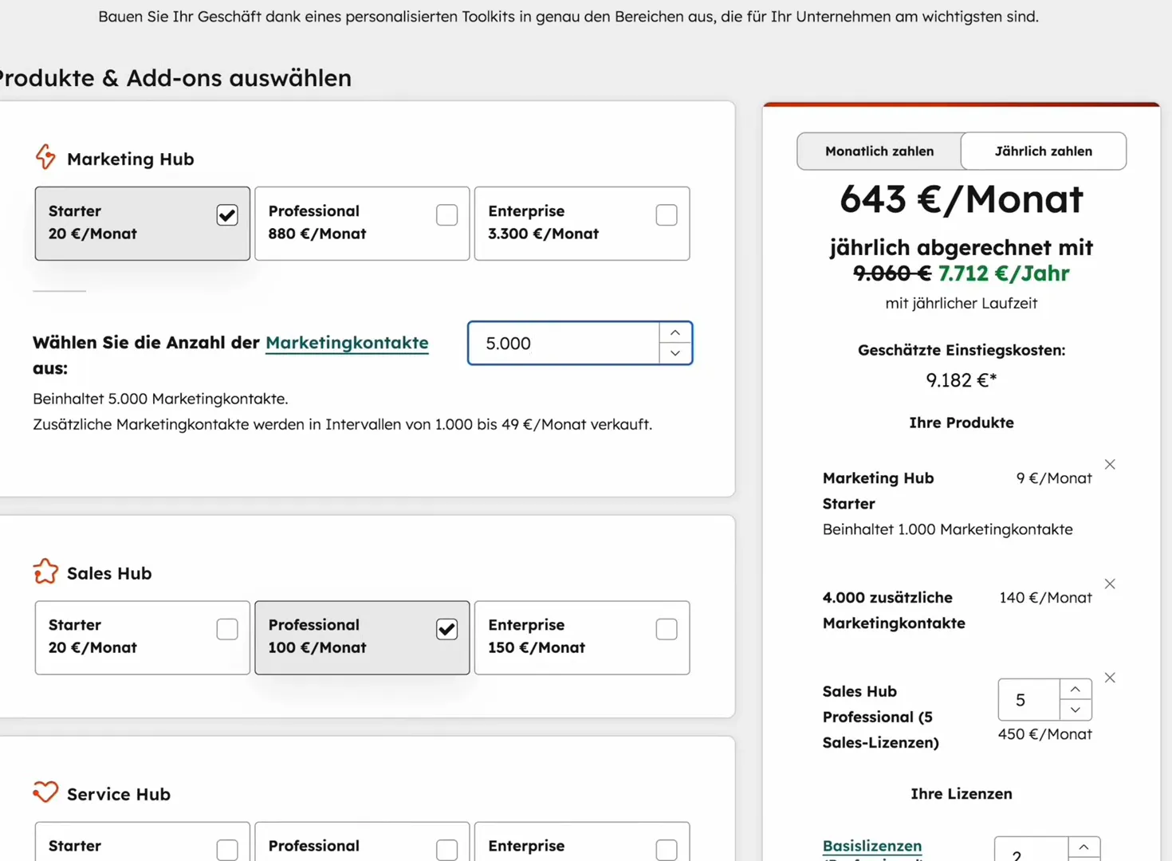Viewport: 1172px width, 861px height.
Task: Decrease Sales-Lizenzen count with down arrow
Action: [x=1076, y=710]
